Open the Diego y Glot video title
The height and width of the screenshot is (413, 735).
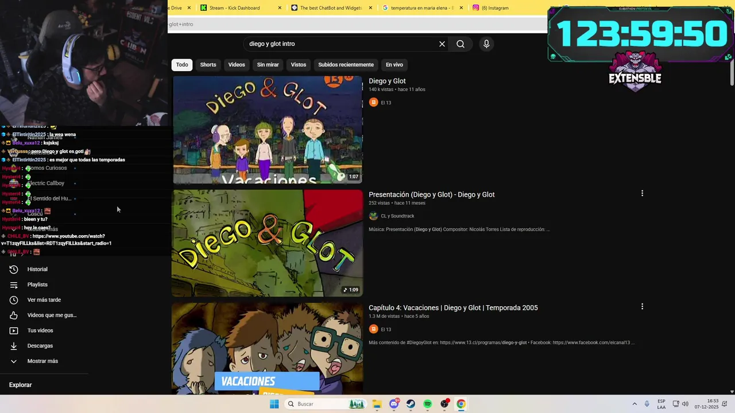pyautogui.click(x=387, y=81)
